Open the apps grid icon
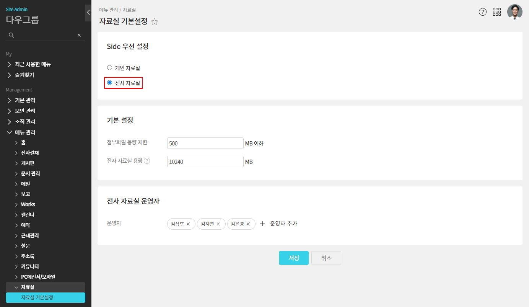The width and height of the screenshot is (529, 307). pos(497,12)
